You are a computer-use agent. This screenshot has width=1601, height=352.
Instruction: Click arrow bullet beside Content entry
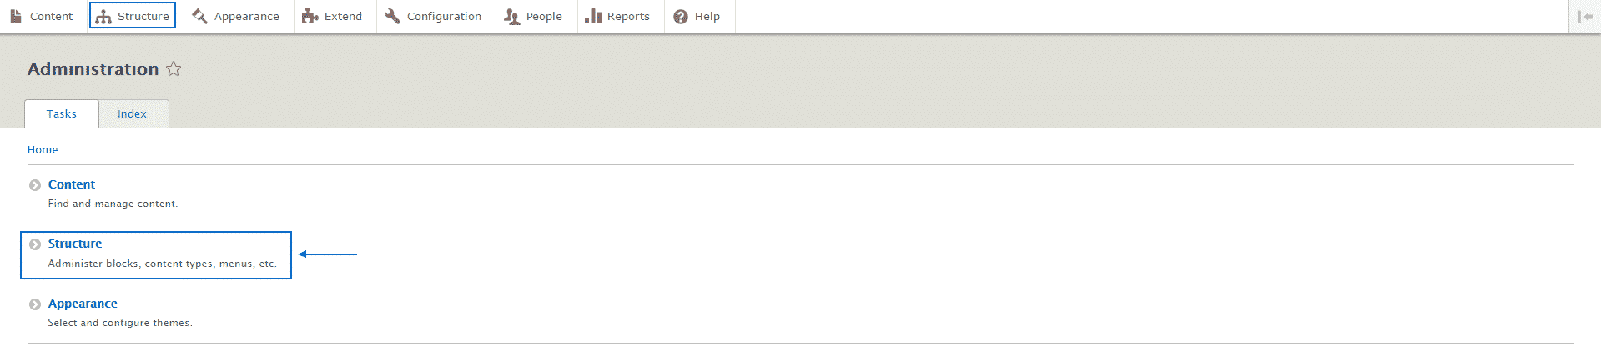click(x=35, y=185)
